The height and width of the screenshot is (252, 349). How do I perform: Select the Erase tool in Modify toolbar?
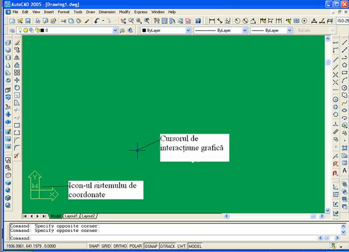17,43
